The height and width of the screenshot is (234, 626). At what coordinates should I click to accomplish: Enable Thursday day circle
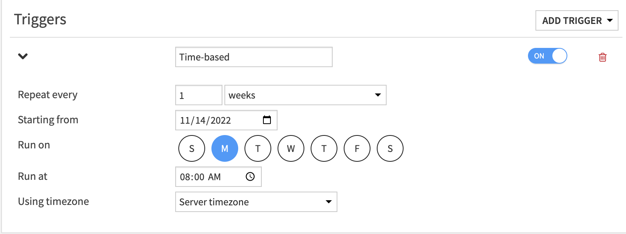point(324,148)
